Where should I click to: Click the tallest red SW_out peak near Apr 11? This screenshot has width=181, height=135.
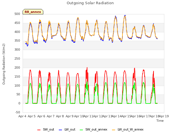[87, 68]
